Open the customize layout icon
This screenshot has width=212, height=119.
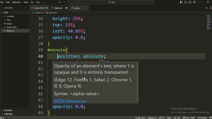point(194,2)
